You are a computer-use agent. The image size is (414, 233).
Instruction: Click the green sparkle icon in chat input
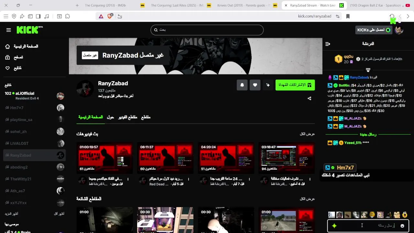pyautogui.click(x=334, y=226)
